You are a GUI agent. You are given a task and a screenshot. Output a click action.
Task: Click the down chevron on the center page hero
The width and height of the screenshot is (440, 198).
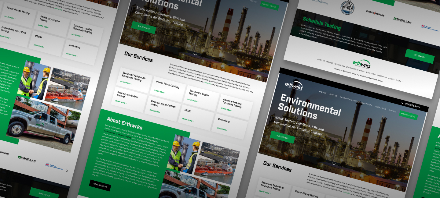click(x=196, y=54)
